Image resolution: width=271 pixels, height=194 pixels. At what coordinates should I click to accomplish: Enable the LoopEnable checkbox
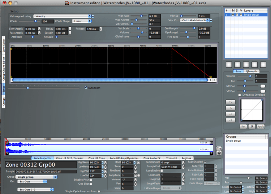[162, 171]
